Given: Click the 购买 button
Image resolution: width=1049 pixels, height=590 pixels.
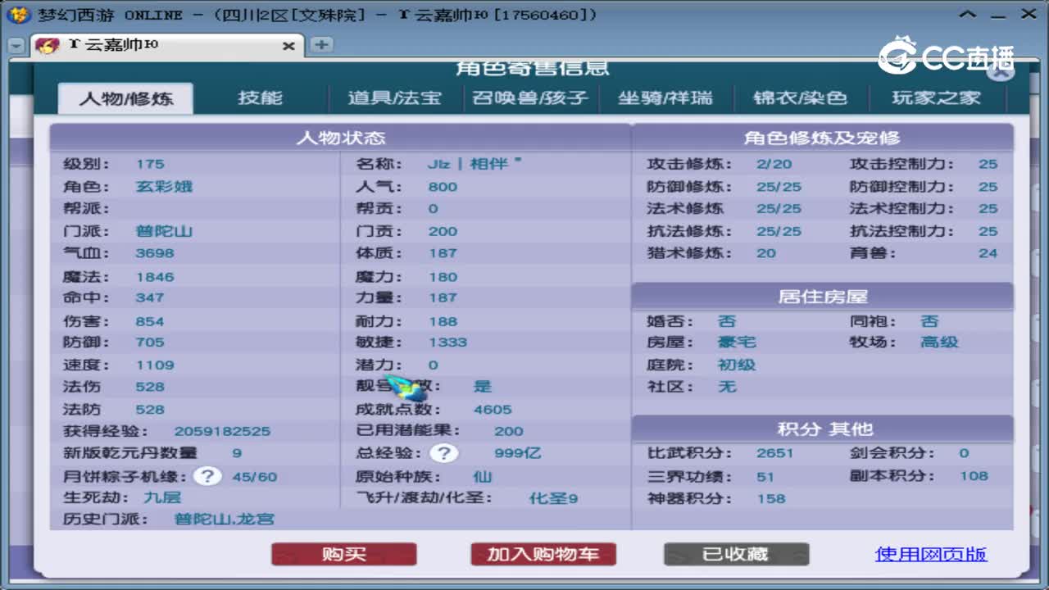Looking at the screenshot, I should 344,555.
